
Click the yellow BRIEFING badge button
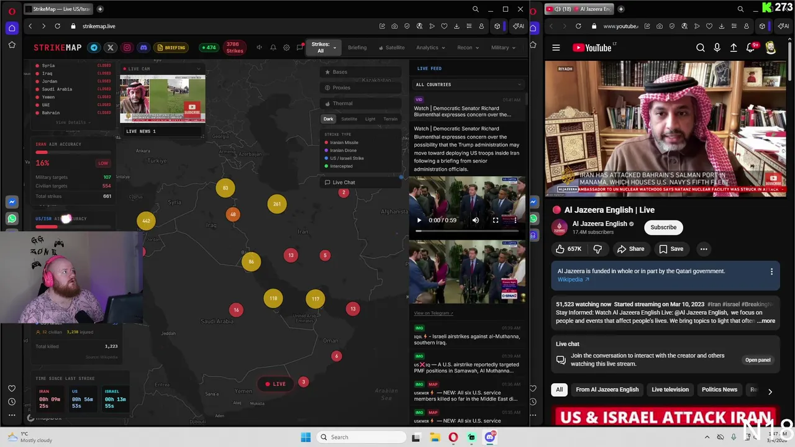(x=171, y=48)
